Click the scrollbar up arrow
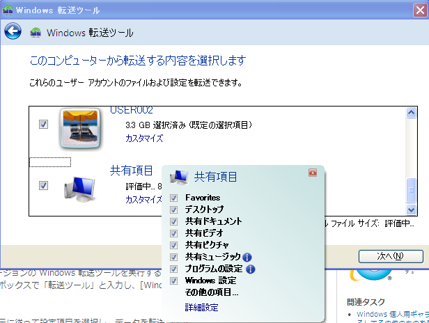Image resolution: width=429 pixels, height=323 pixels. (x=411, y=112)
